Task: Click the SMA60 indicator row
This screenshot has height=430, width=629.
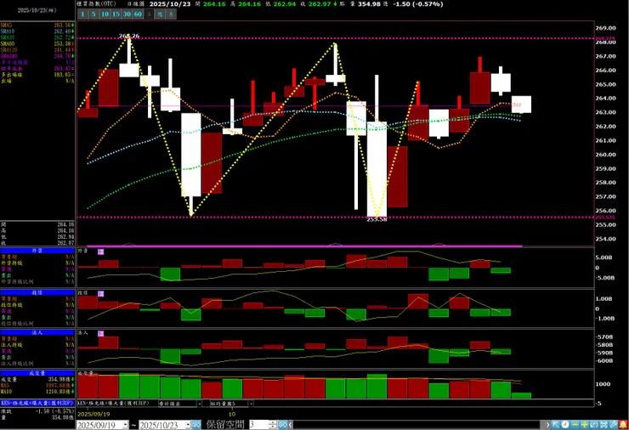Action: 37,43
